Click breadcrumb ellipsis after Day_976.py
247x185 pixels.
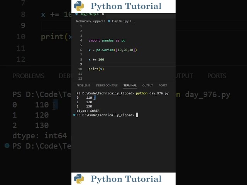pyautogui.click(x=134, y=22)
